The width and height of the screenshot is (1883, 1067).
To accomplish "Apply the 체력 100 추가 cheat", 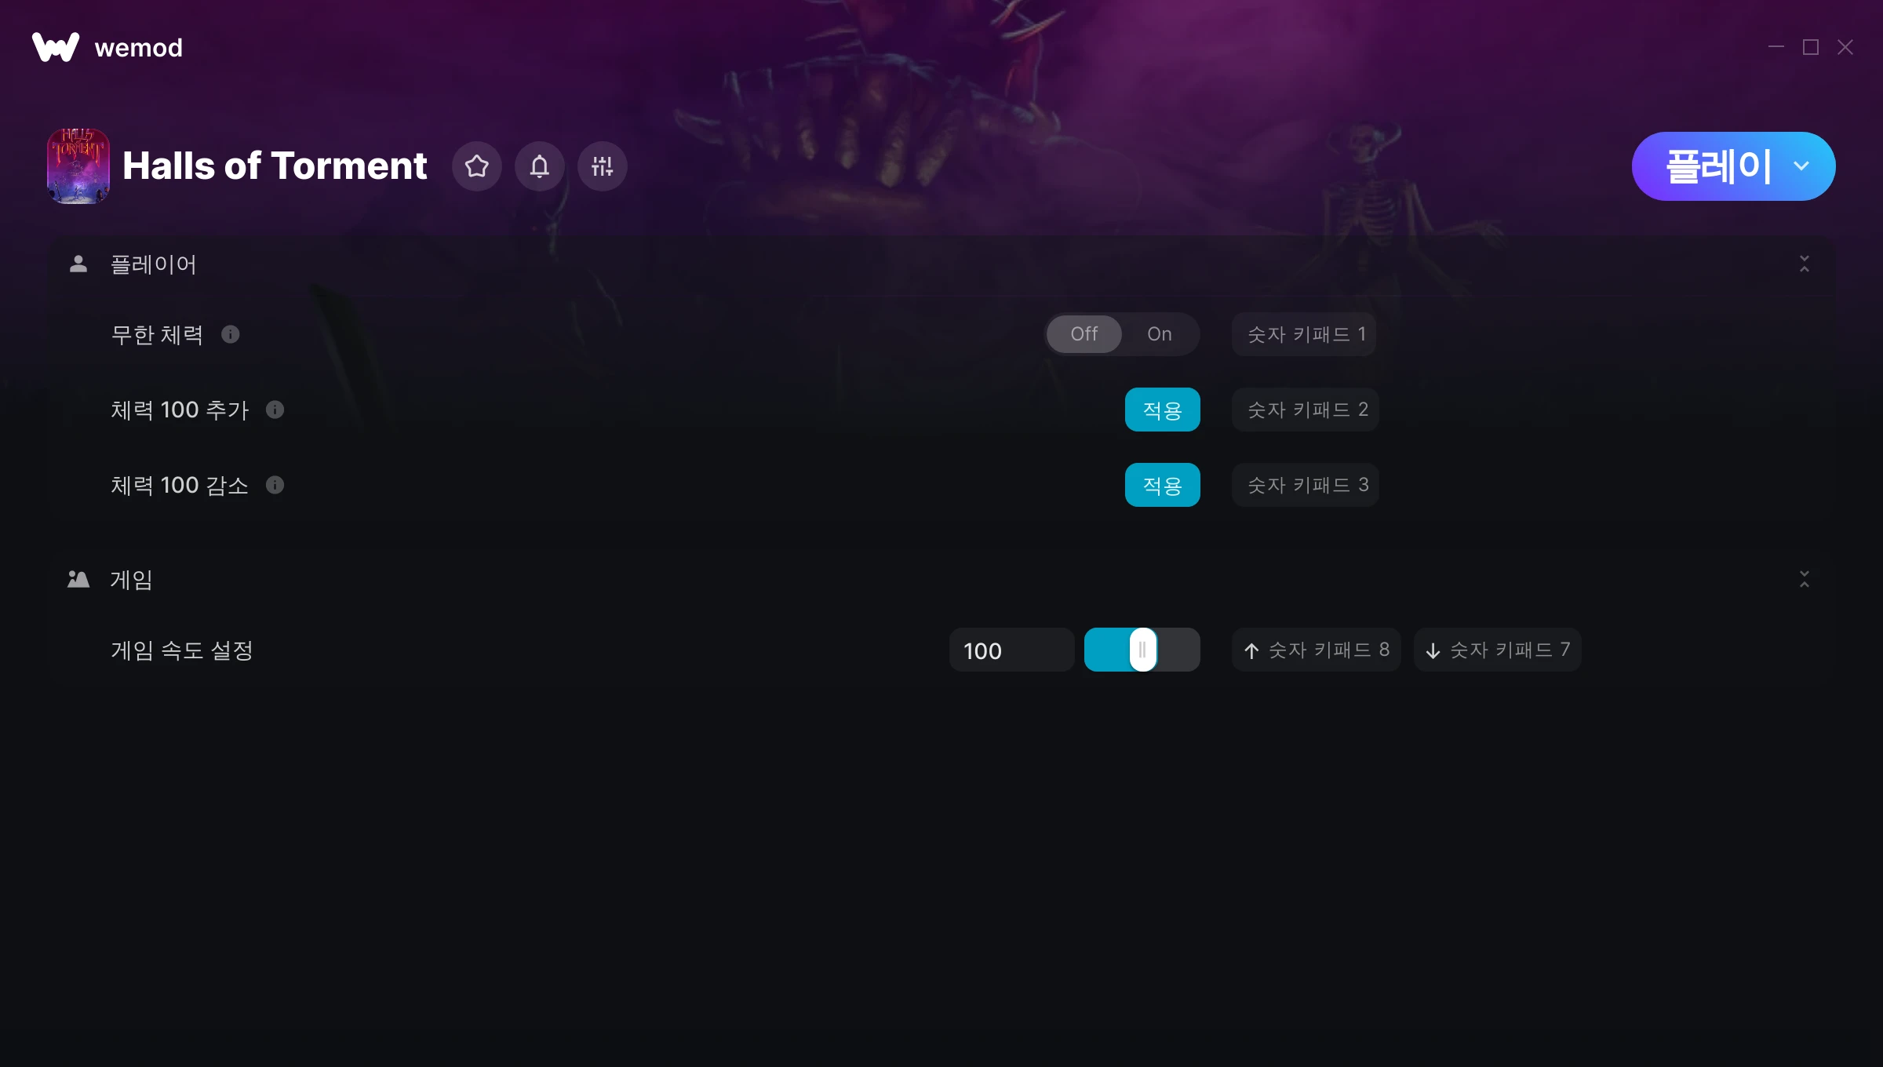I will click(x=1162, y=410).
